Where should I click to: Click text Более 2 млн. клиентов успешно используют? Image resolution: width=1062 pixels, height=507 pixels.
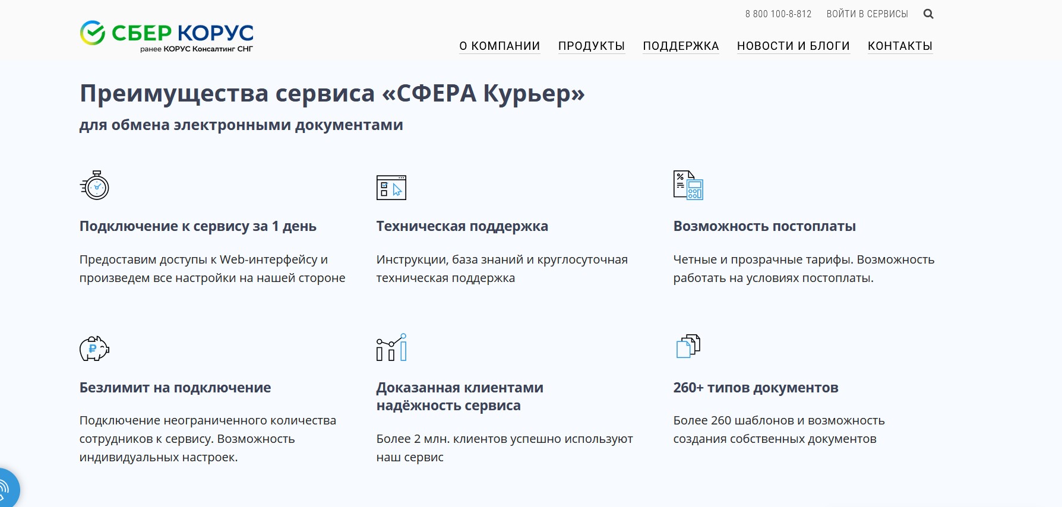504,439
